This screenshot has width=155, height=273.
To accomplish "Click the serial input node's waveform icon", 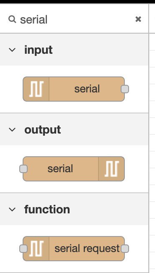I will pyautogui.click(x=36, y=89).
